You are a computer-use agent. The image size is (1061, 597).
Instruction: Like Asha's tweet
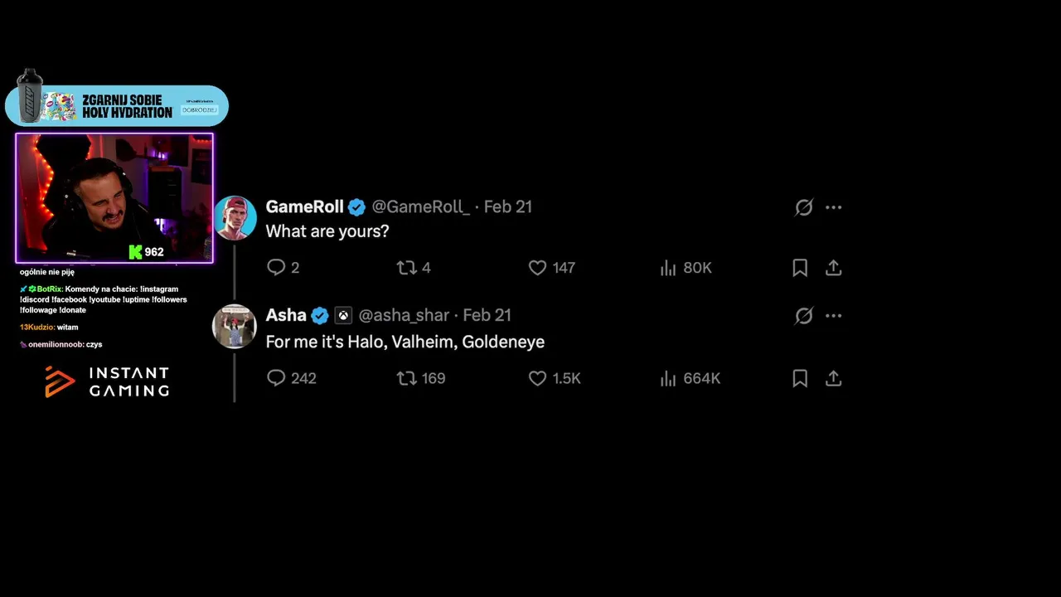point(537,378)
